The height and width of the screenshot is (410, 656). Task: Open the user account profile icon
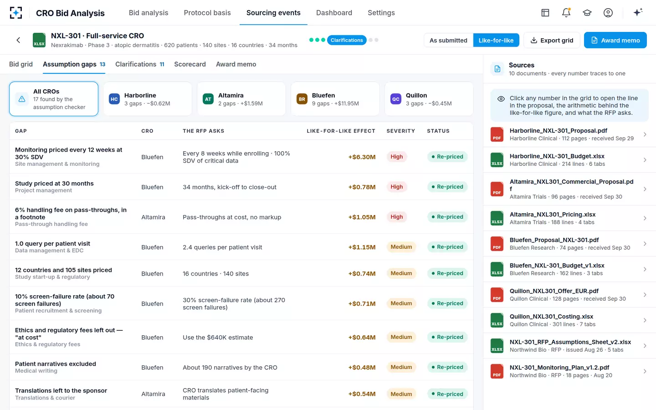608,13
